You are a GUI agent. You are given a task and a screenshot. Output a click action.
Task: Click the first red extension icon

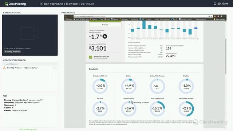click(215, 16)
